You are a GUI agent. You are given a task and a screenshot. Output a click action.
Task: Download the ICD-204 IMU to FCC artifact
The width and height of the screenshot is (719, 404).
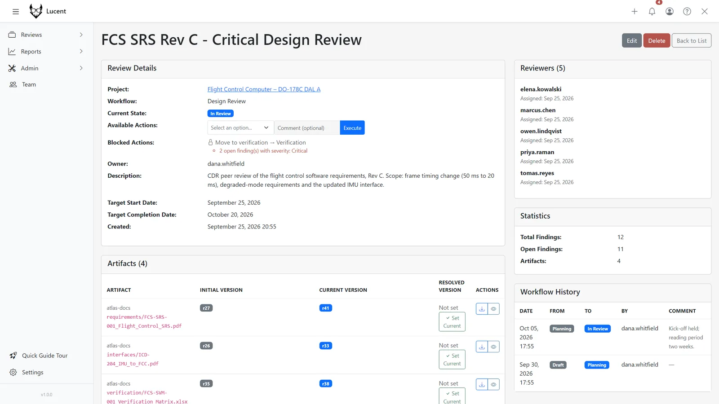coord(482,347)
